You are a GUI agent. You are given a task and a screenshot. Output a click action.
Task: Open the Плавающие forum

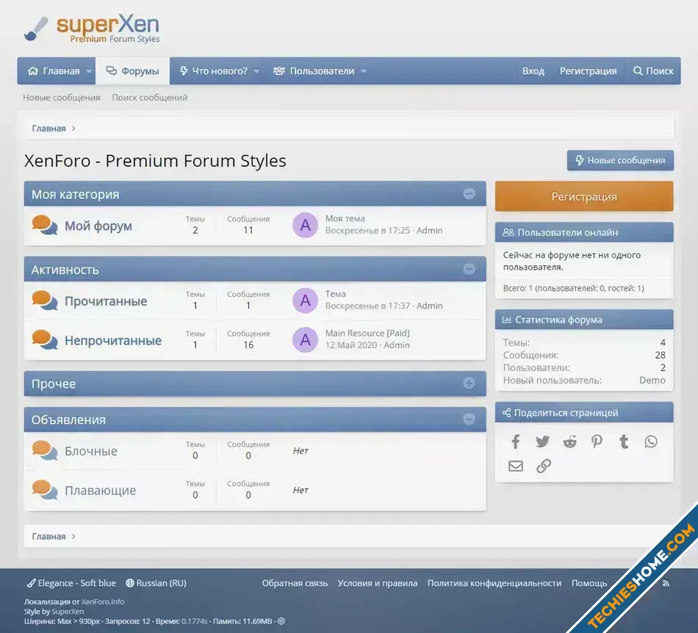coord(101,491)
